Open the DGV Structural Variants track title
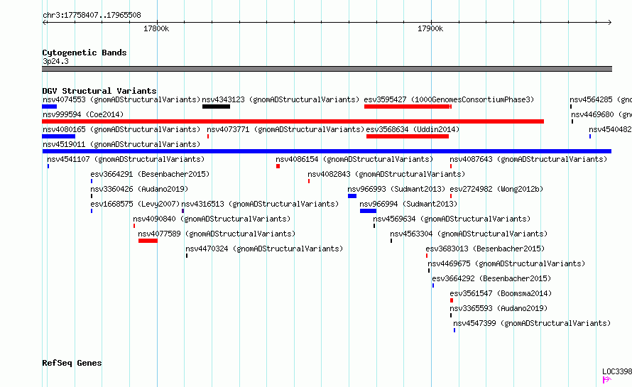This screenshot has height=387, width=632. (x=99, y=91)
